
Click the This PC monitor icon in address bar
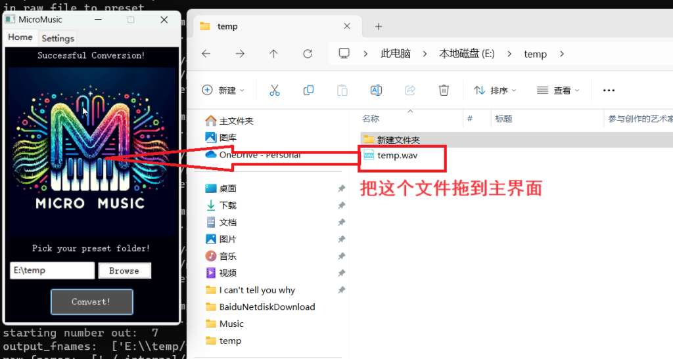[344, 54]
